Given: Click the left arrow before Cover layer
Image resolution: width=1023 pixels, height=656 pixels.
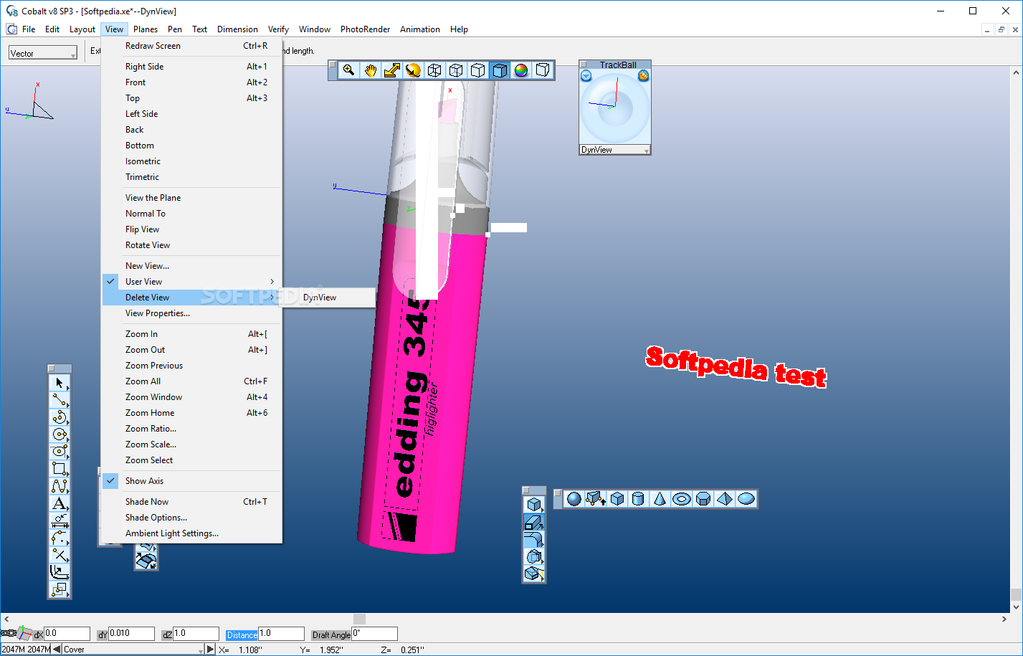Looking at the screenshot, I should [57, 650].
